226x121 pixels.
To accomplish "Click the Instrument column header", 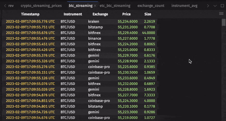I will tap(73, 14).
